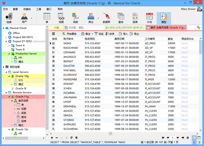The width and height of the screenshot is (204, 146).
Task: Go to the first page of records
Action: (x=163, y=138)
